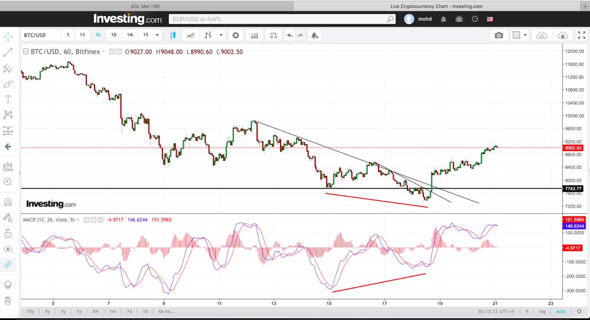Toggle hide all drawings eye icon
The image size is (590, 320).
(x=8, y=249)
